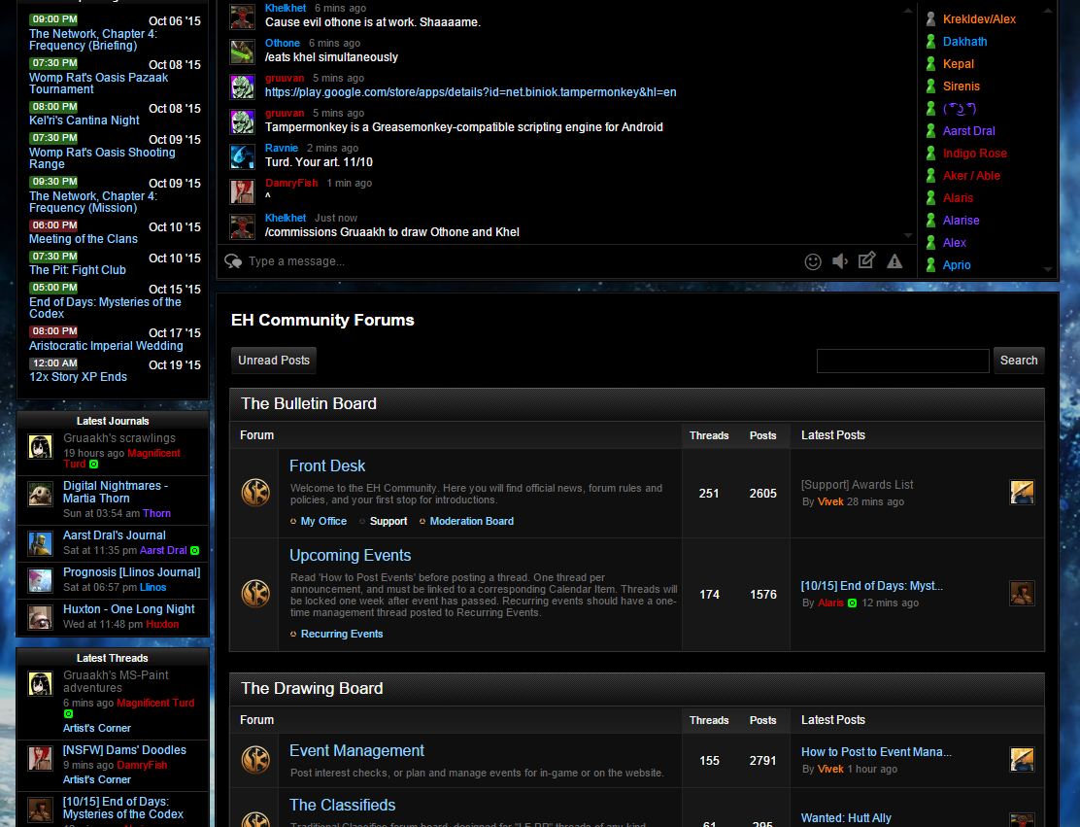Focus the forum search text field
The image size is (1080, 827).
point(903,361)
